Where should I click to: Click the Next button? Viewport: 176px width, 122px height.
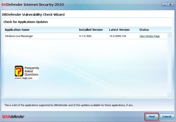152,117
